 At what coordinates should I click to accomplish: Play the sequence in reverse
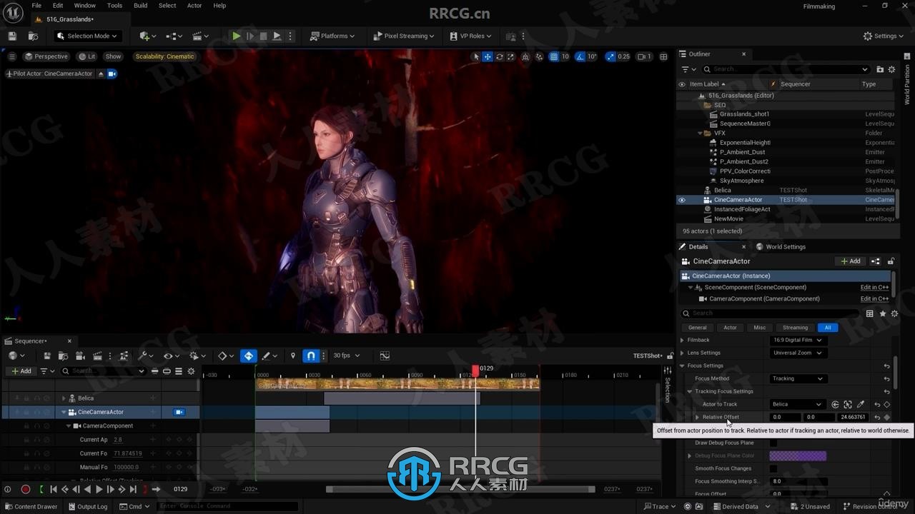(87, 489)
